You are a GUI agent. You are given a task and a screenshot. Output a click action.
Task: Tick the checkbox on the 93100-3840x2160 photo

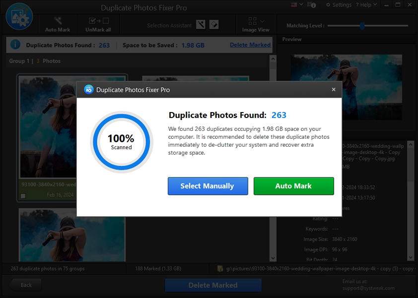[23, 196]
